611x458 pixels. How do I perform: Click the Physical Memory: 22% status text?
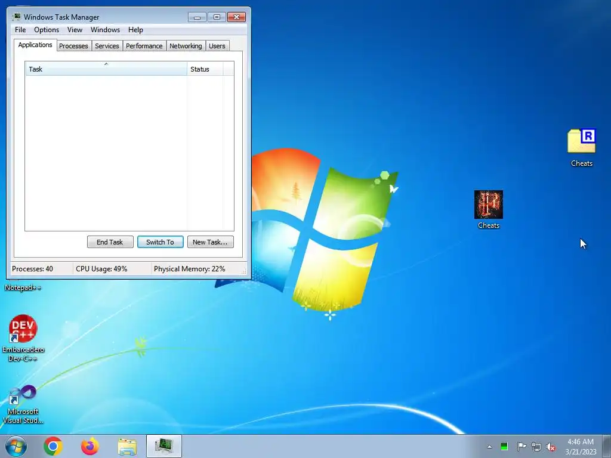click(x=189, y=269)
